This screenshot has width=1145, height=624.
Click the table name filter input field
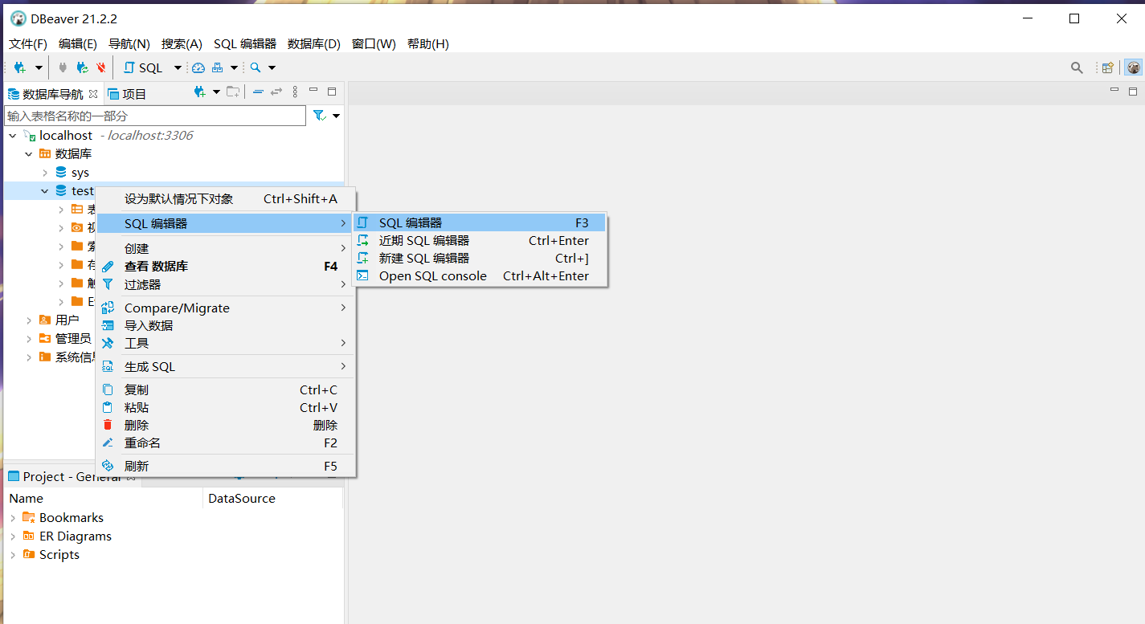click(x=155, y=116)
